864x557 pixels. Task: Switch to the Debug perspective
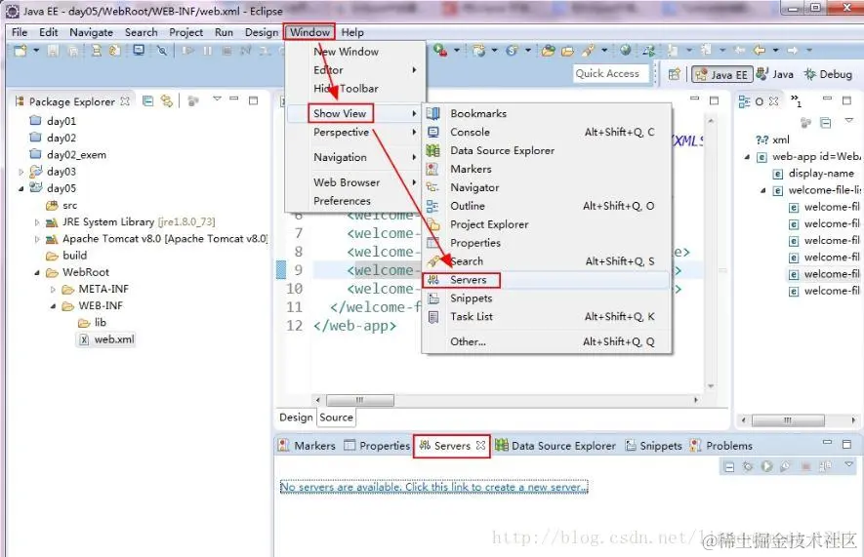tap(828, 74)
